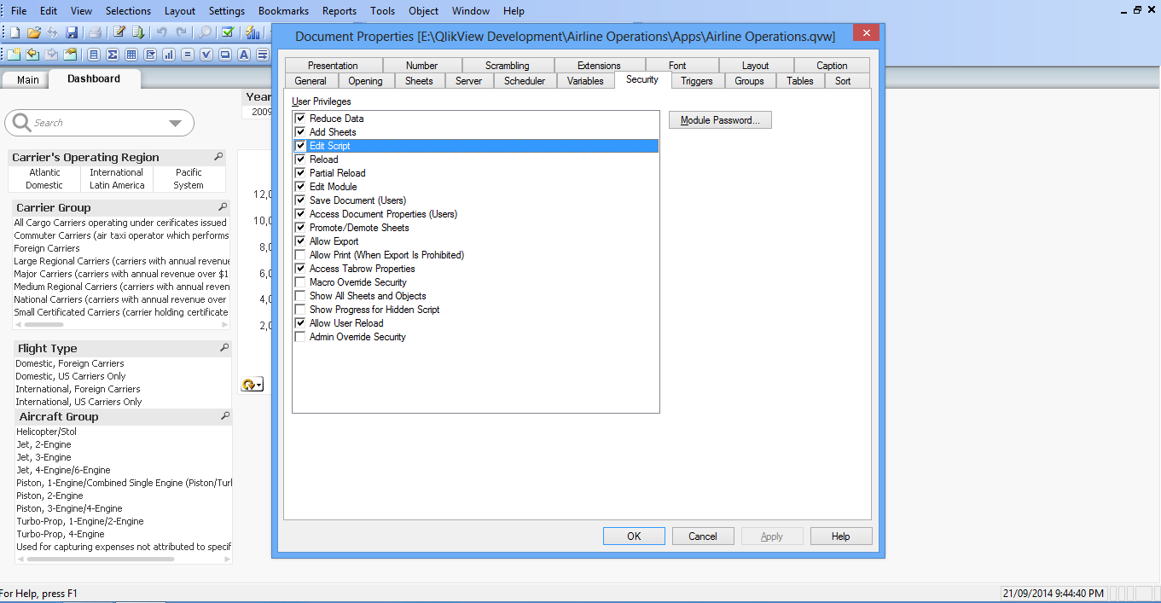Create a Table Box via the grid icon

[131, 55]
